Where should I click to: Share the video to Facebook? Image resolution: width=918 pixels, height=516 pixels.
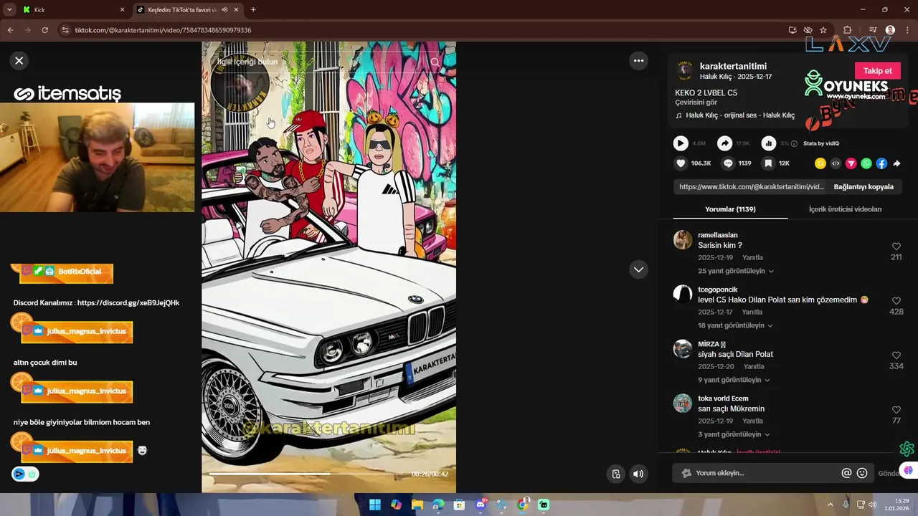click(x=881, y=163)
